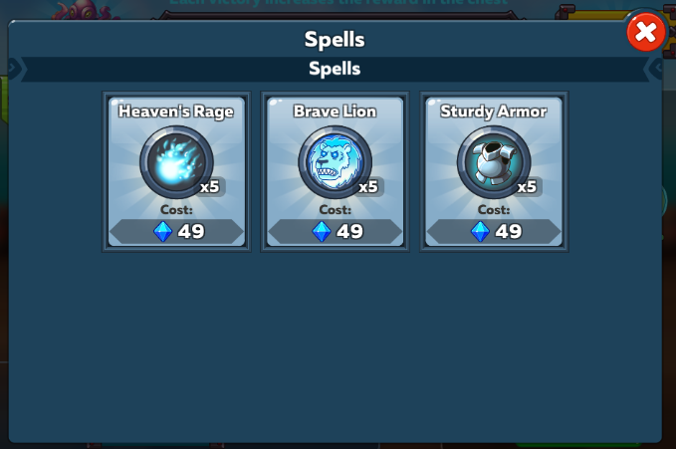The width and height of the screenshot is (676, 449).
Task: Buy Heaven's Rage for 49 gems
Action: [177, 232]
